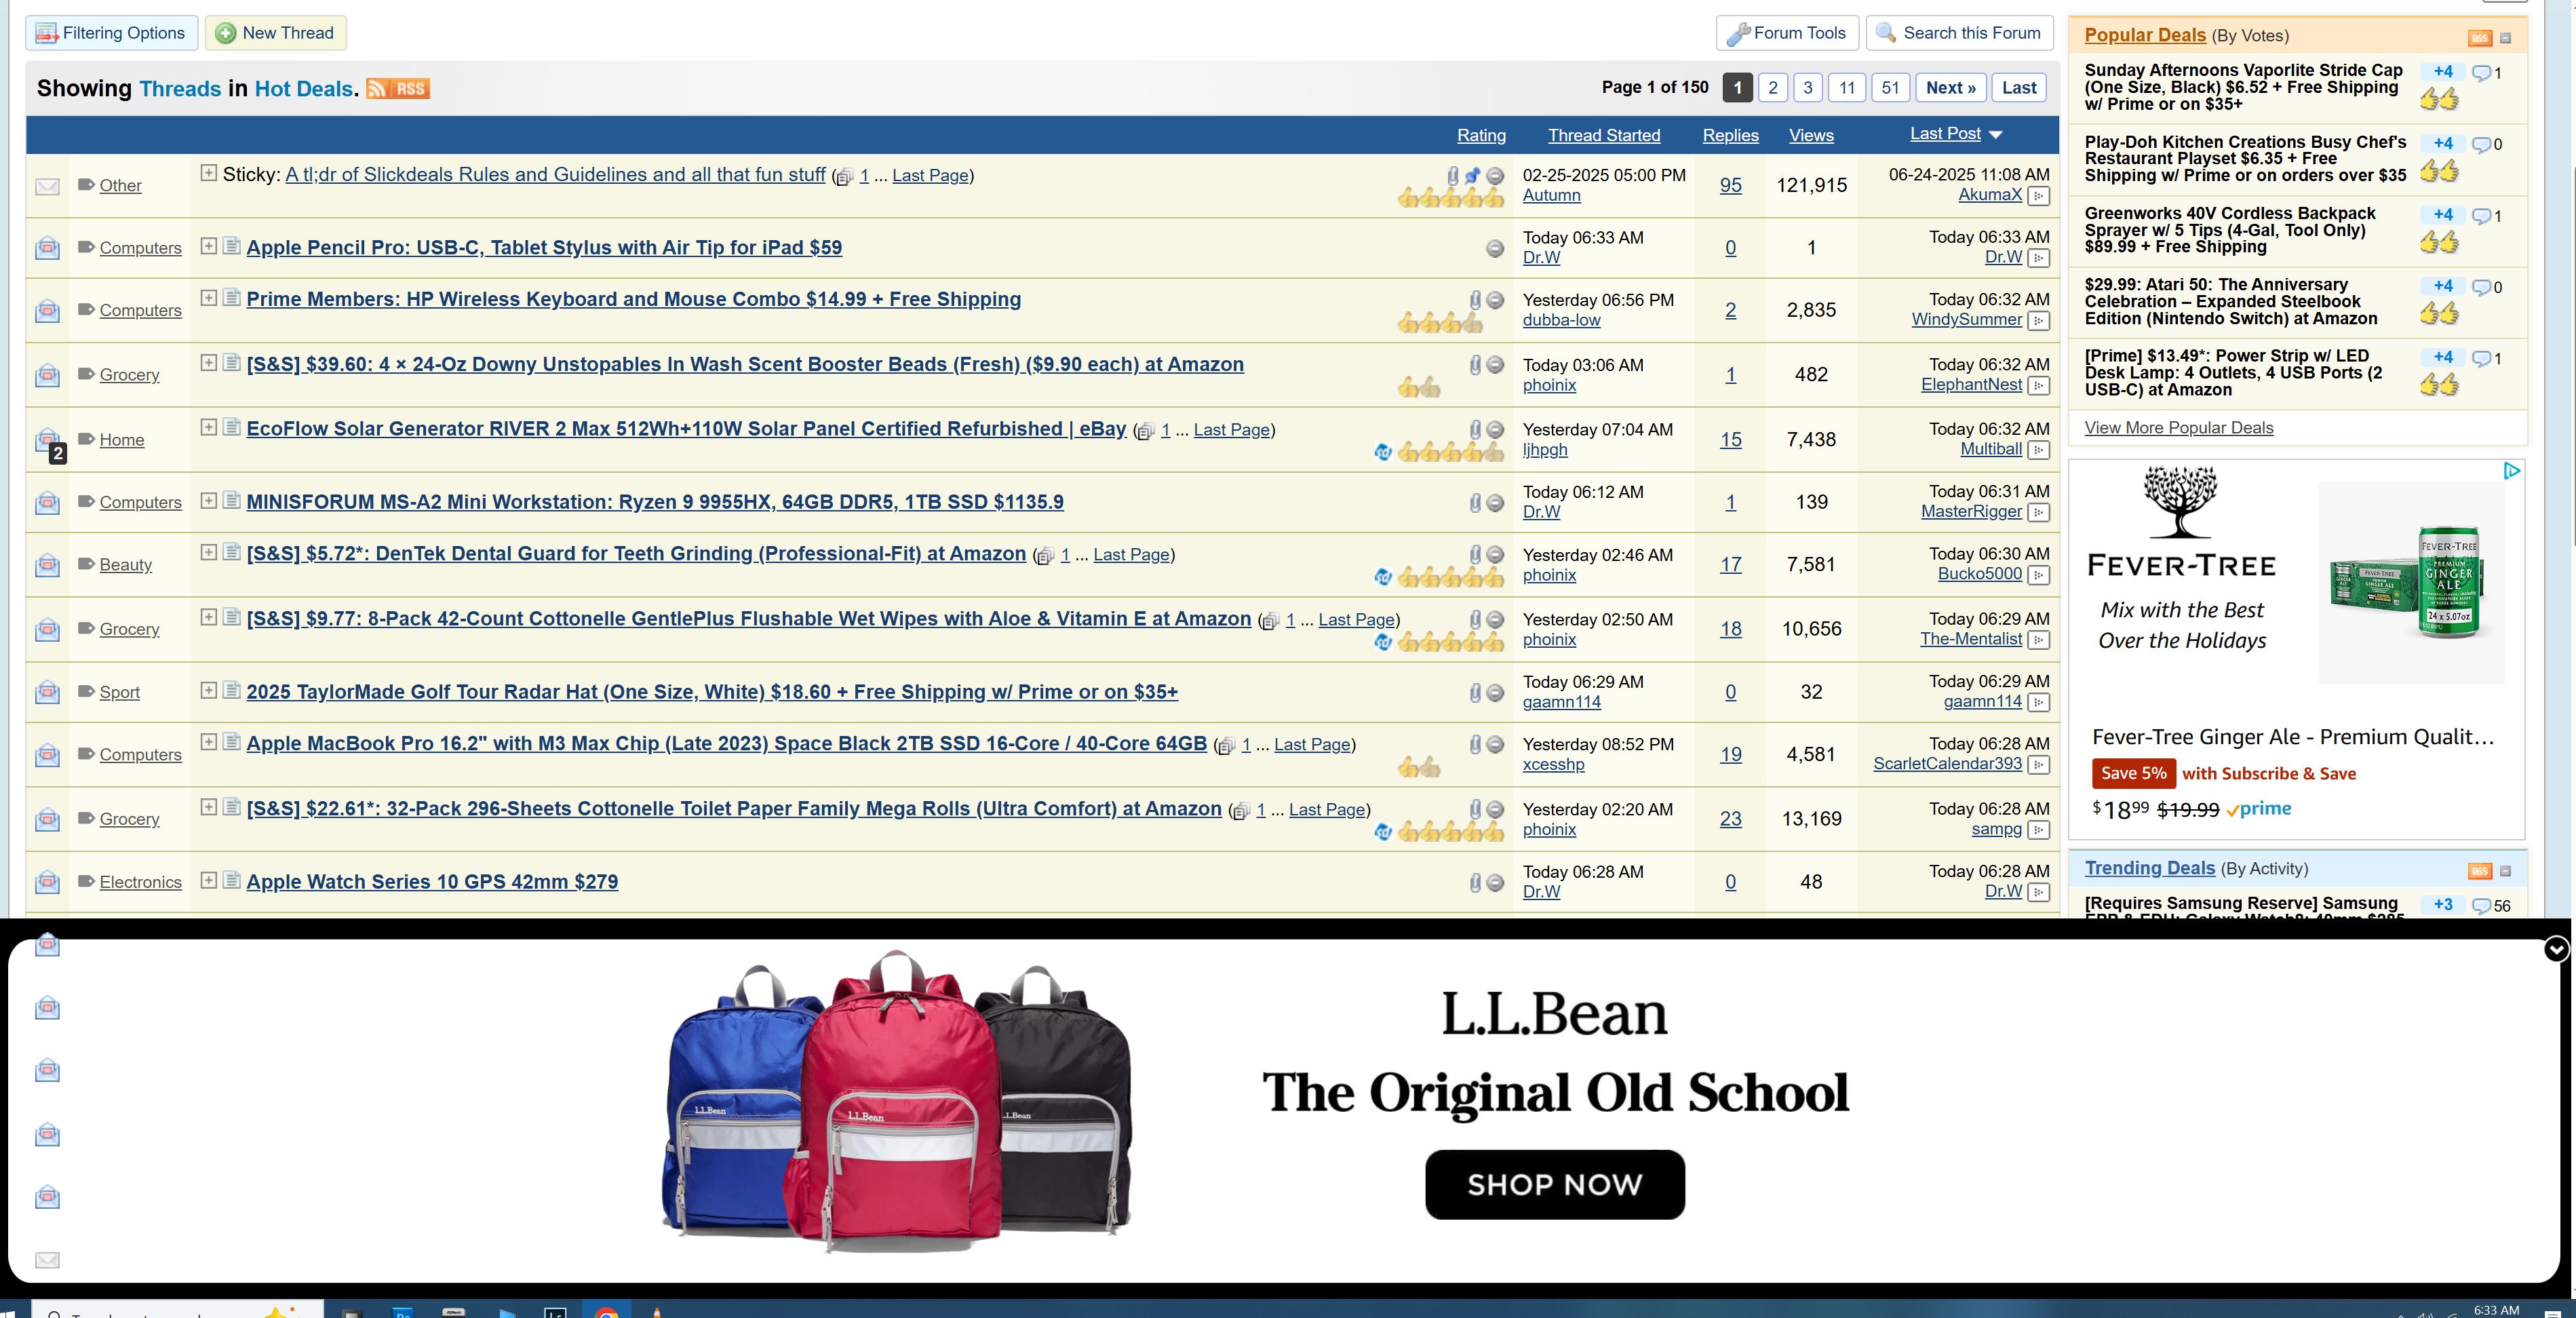Open user profile phoinix on DenTek row
2576x1318 pixels.
pos(1549,575)
